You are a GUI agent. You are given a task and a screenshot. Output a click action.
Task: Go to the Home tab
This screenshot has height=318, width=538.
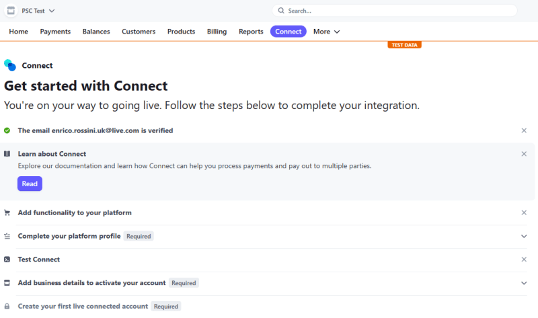pos(19,32)
